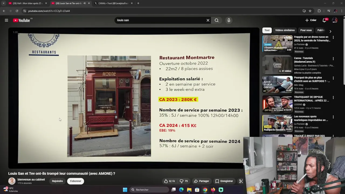This screenshot has height=194, width=345.
Task: Open the nouveaux spots touristiques thumbnail
Action: tap(277, 123)
